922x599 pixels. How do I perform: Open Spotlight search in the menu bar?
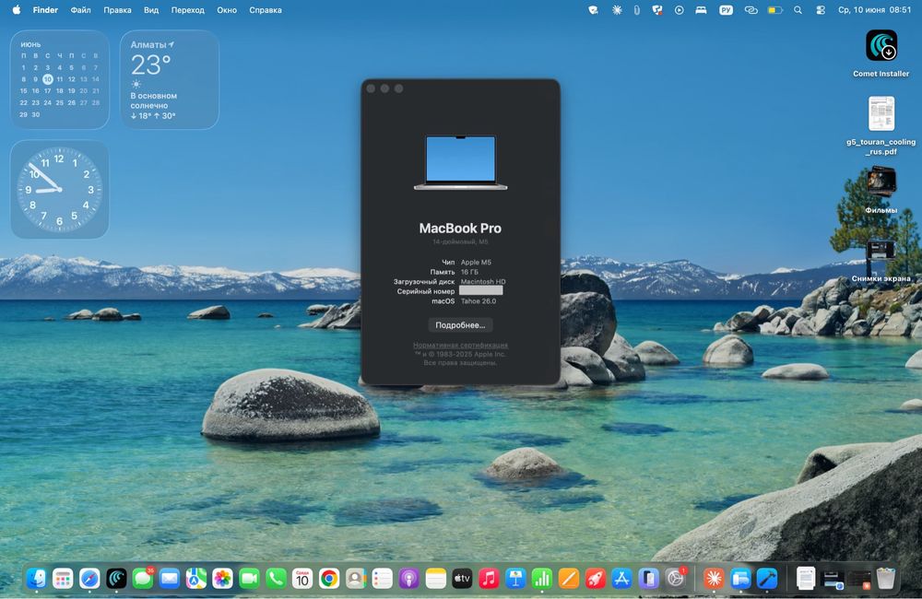(x=798, y=10)
